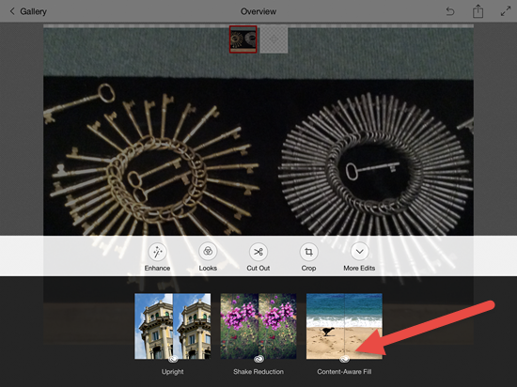Select the keys image layer thumbnail
Image resolution: width=517 pixels, height=387 pixels.
tap(243, 39)
